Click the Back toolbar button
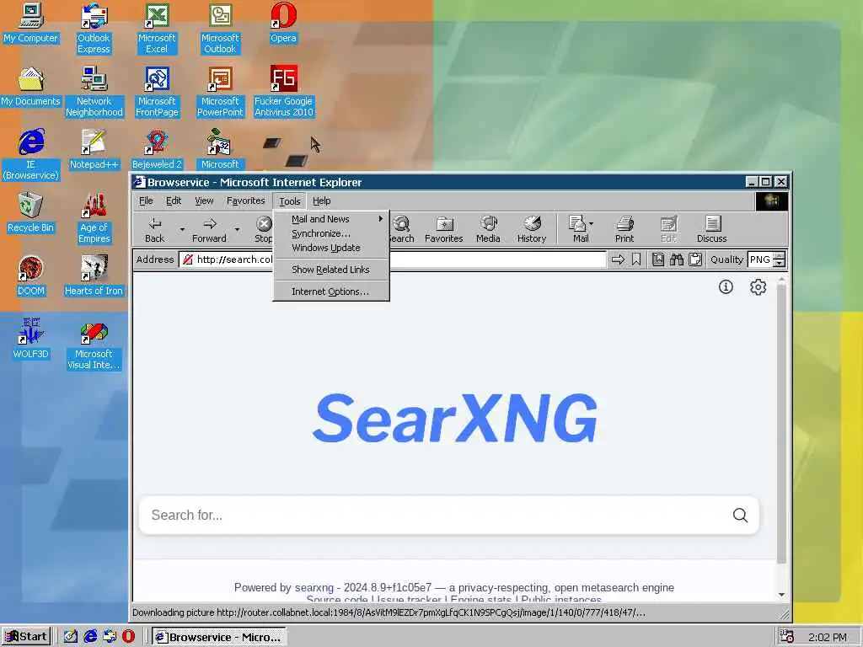Image resolution: width=863 pixels, height=647 pixels. [155, 229]
